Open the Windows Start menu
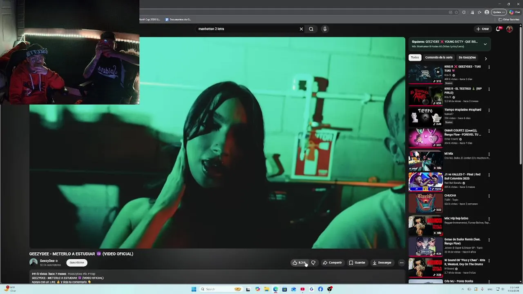 point(194,289)
